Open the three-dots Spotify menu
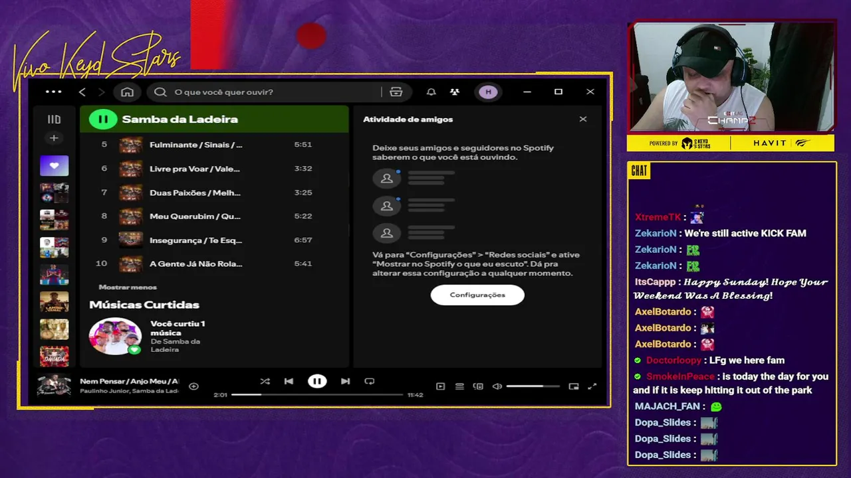Image resolution: width=851 pixels, height=478 pixels. coord(53,92)
